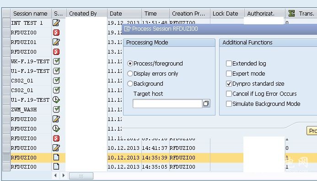Select the Display errors only option
The width and height of the screenshot is (317, 181).
(130, 73)
